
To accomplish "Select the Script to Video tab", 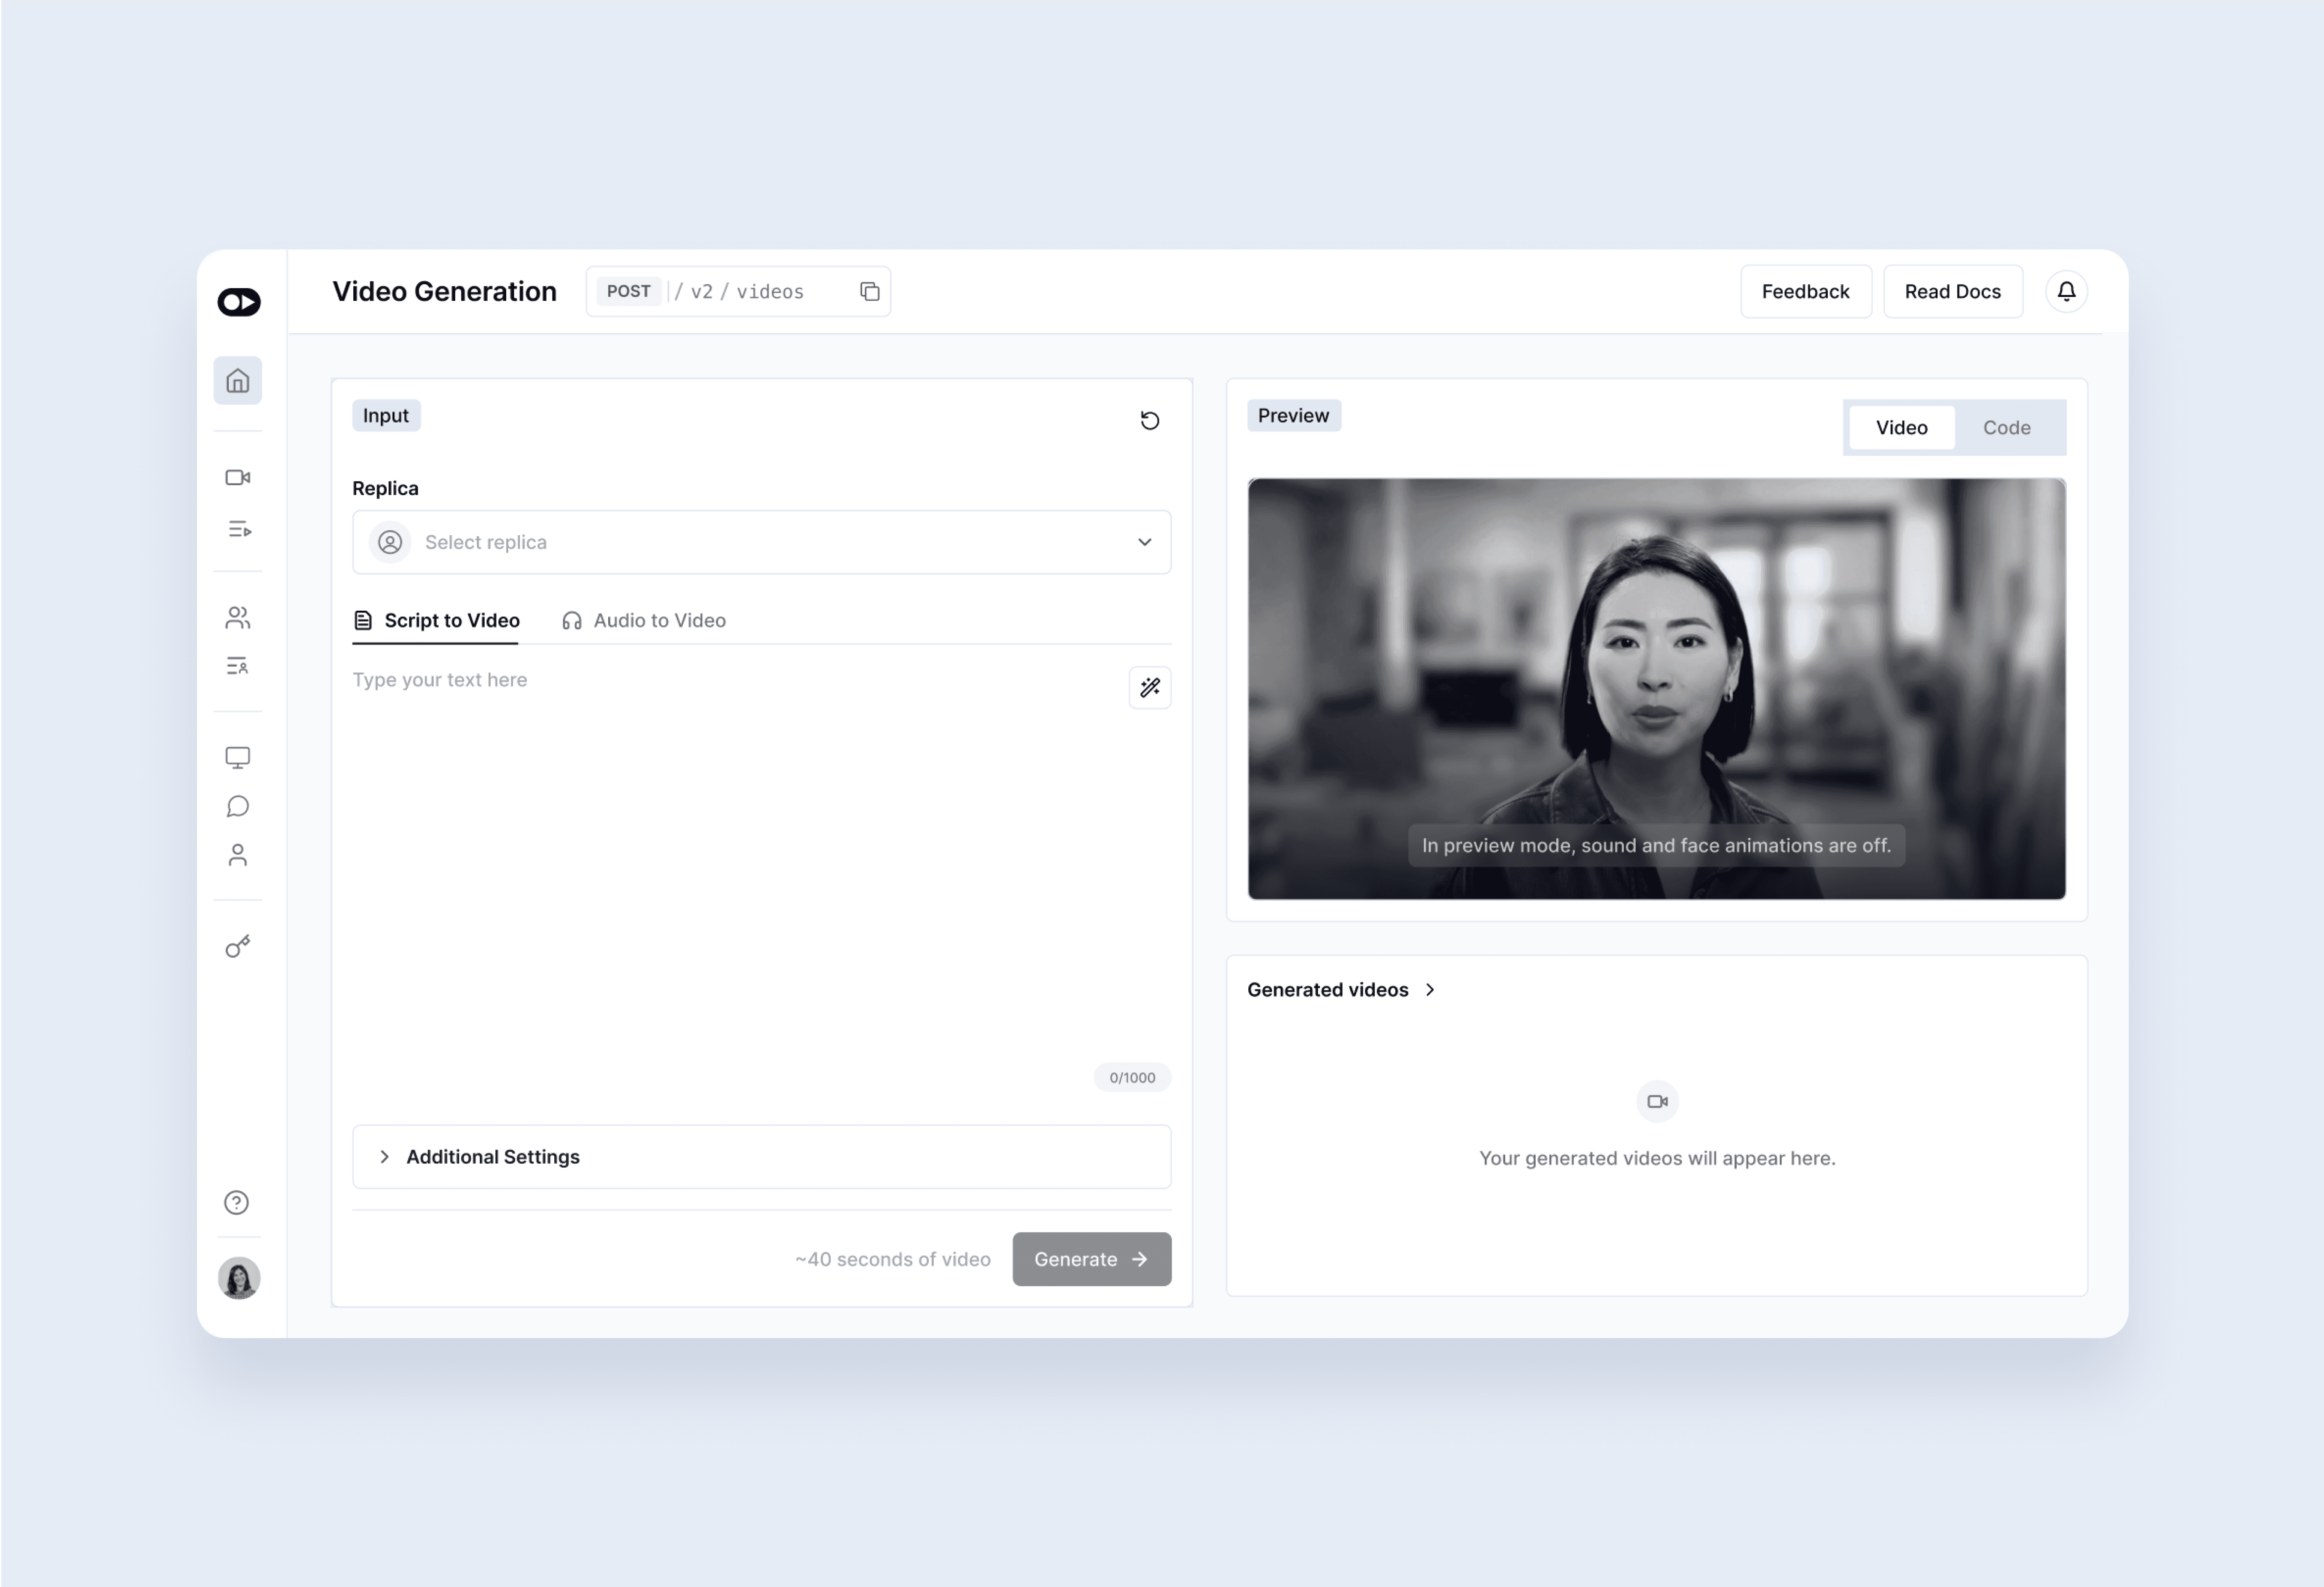I will pos(437,621).
